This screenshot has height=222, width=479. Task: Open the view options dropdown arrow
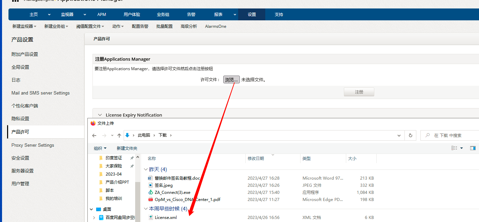click(461, 148)
